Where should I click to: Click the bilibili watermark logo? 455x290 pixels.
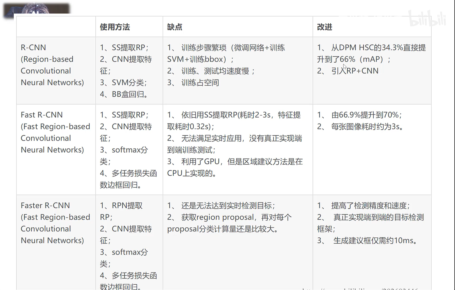click(x=427, y=18)
